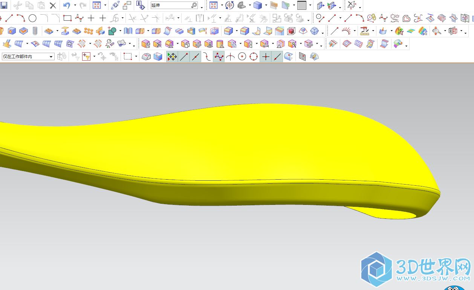Click the cylinder with triangle synchronous icon
Viewport: 474px width, 290px height.
[x=220, y=44]
